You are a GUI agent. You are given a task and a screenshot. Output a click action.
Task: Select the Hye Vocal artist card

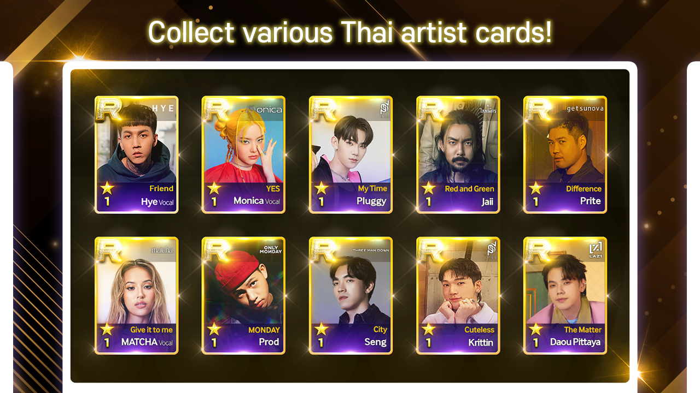[136, 154]
